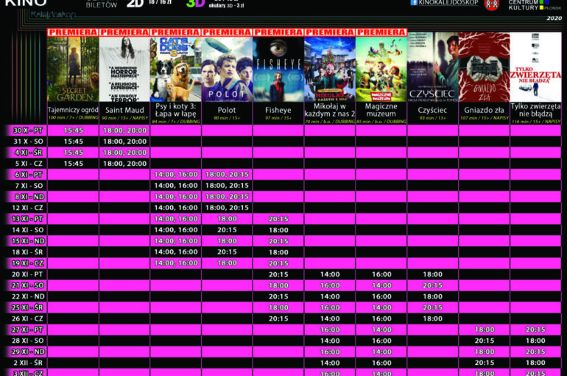567x376 pixels.
Task: Open the Facebook icon beside KINOKALEJDOSKOP
Action: tap(414, 2)
